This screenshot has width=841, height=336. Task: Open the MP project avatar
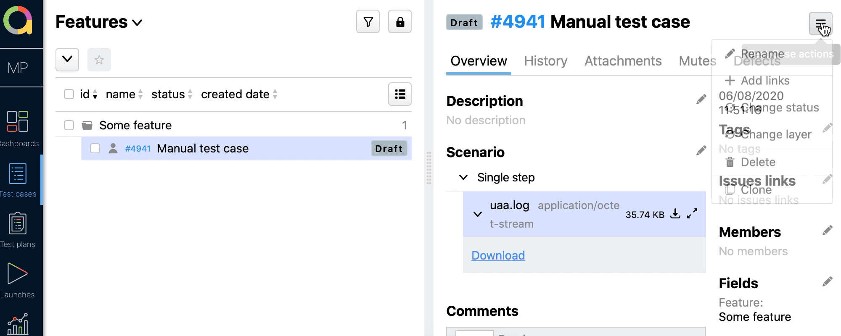tap(18, 68)
